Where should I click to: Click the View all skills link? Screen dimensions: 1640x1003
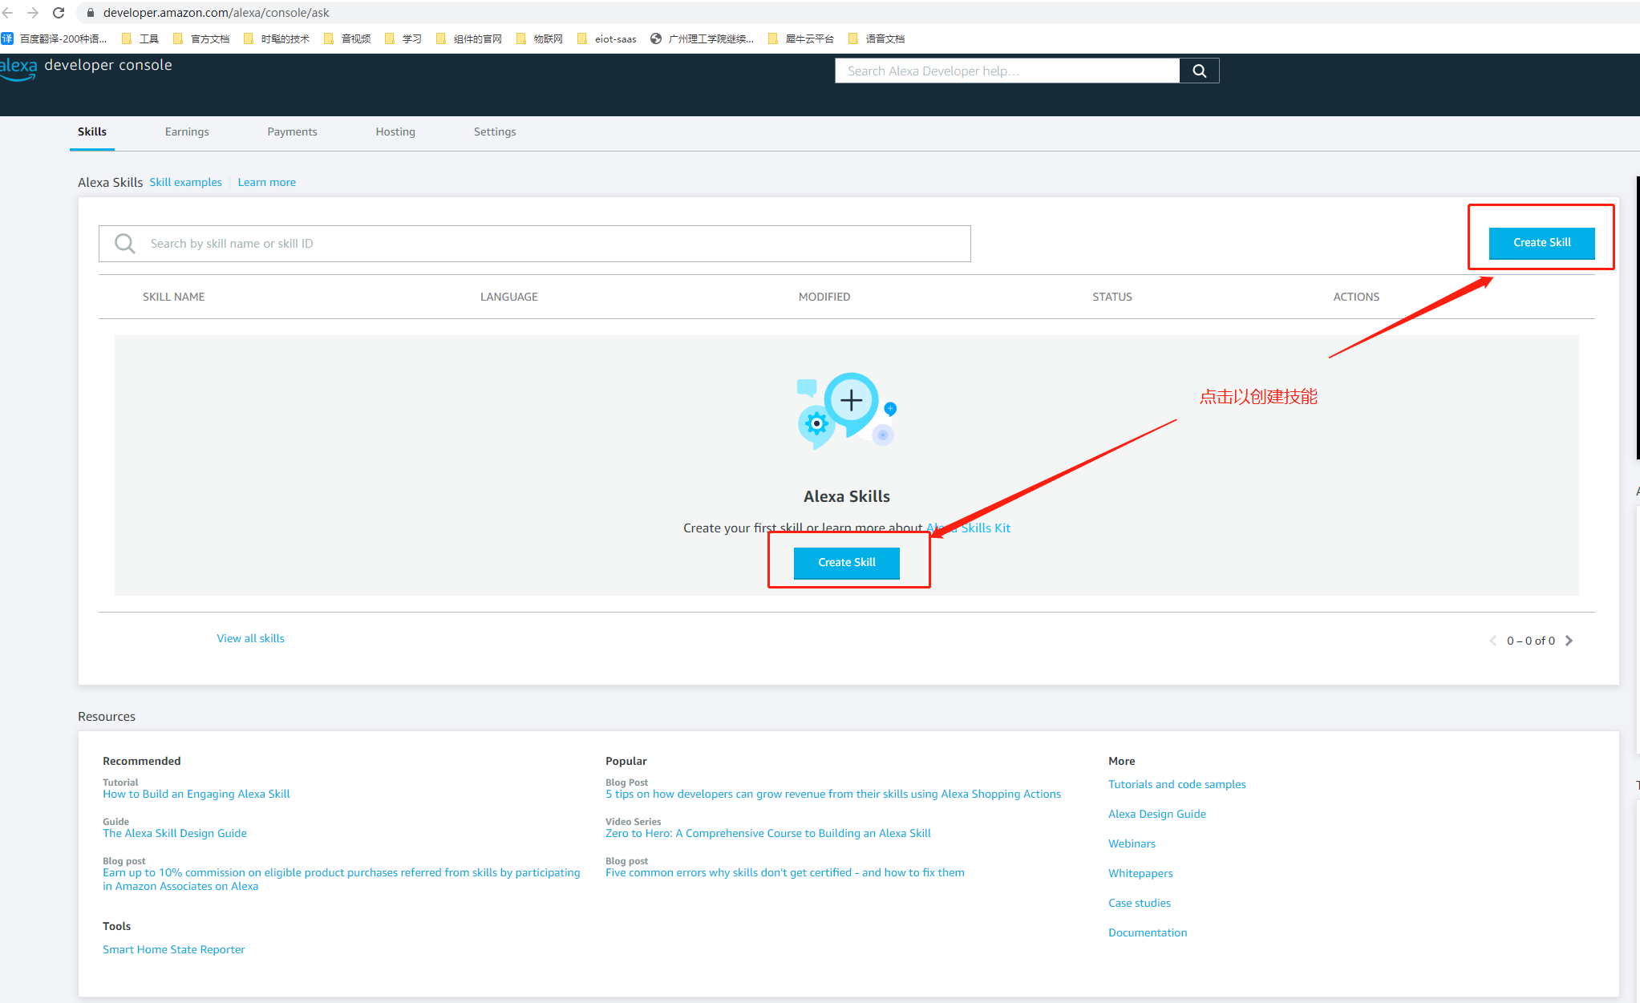[x=250, y=638]
